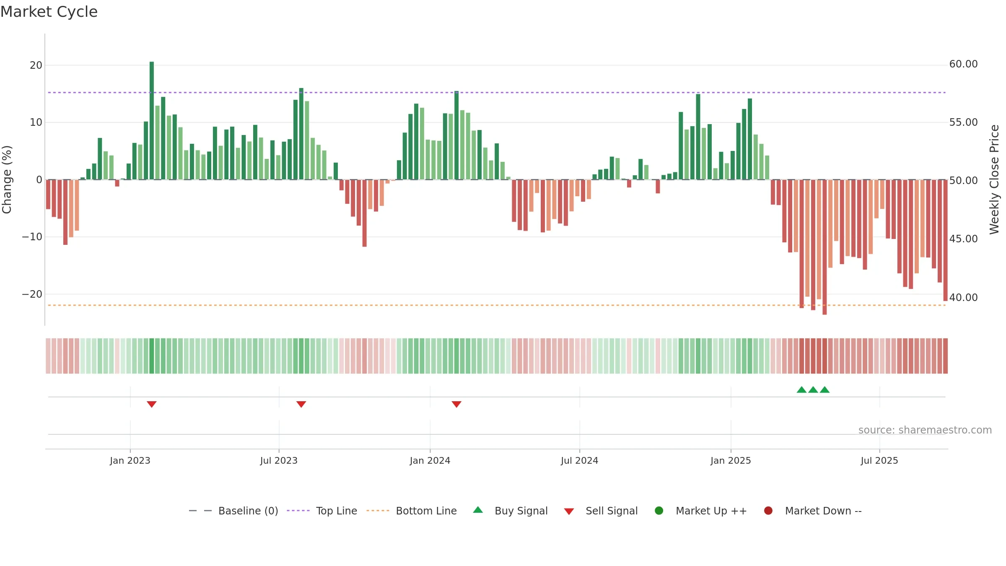Click the orange dotted Bottom Line legend sample
Viewport: 1006px width, 566px height.
378,511
